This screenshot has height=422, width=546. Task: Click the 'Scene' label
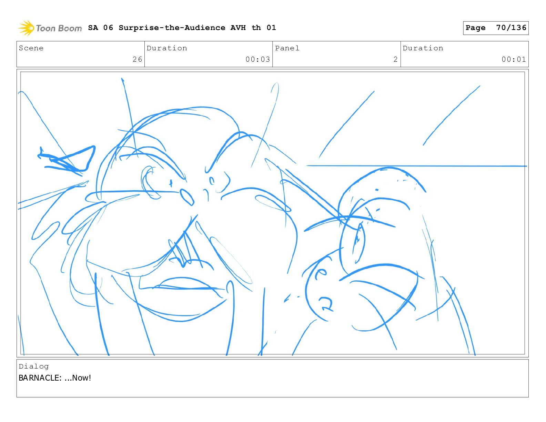point(31,48)
